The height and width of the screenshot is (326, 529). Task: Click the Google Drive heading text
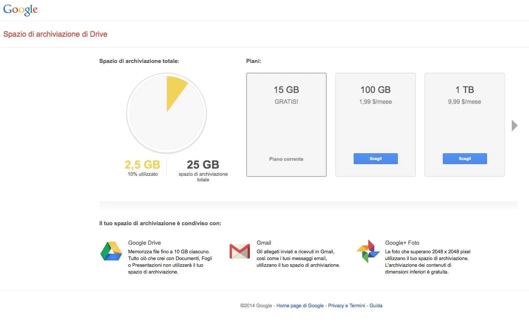[145, 243]
